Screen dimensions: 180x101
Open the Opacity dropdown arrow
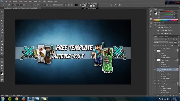179,42
